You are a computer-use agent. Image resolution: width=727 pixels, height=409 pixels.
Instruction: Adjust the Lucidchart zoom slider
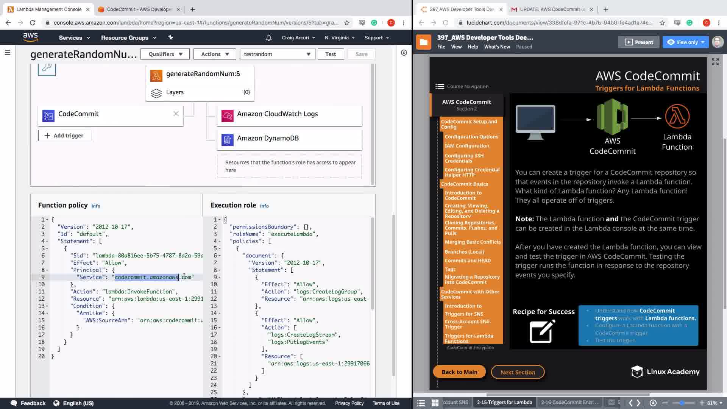coord(682,403)
